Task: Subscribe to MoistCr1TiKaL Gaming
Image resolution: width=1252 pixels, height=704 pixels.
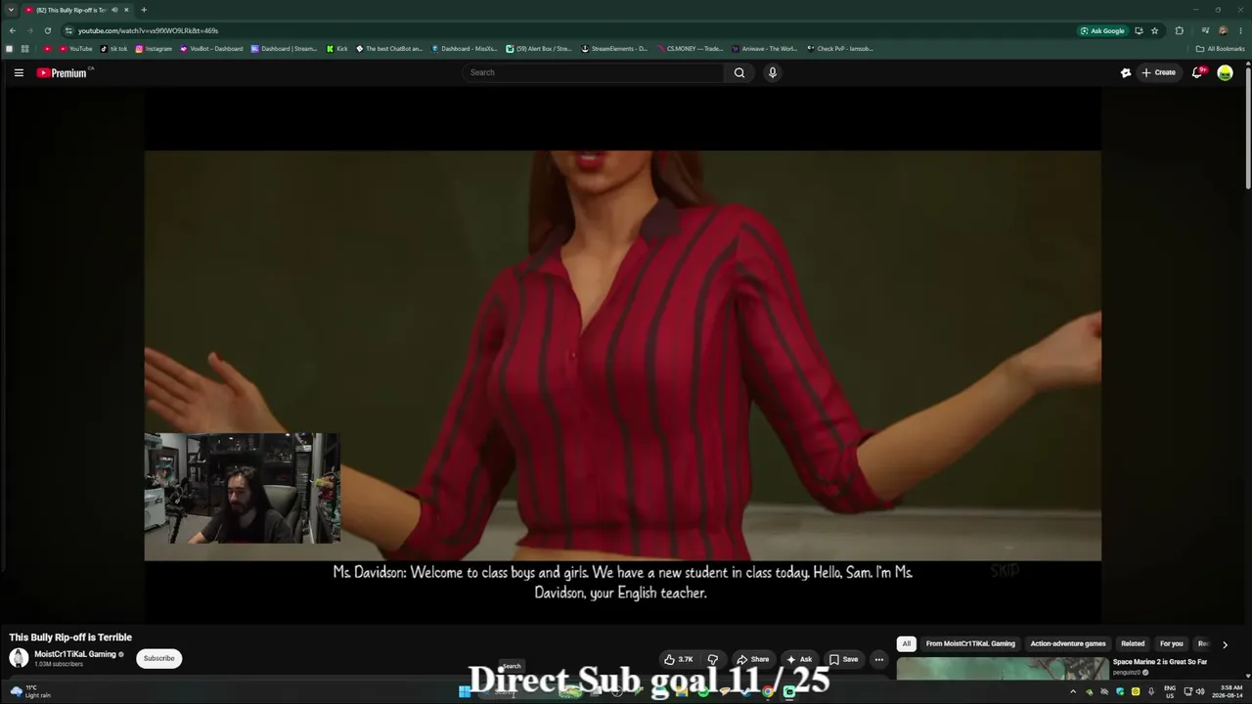Action: pos(158,658)
